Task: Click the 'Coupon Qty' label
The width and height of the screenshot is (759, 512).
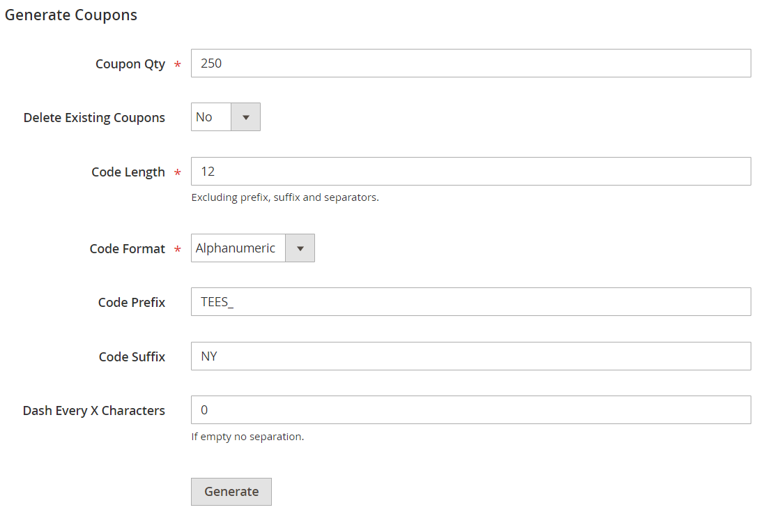Action: [x=130, y=64]
